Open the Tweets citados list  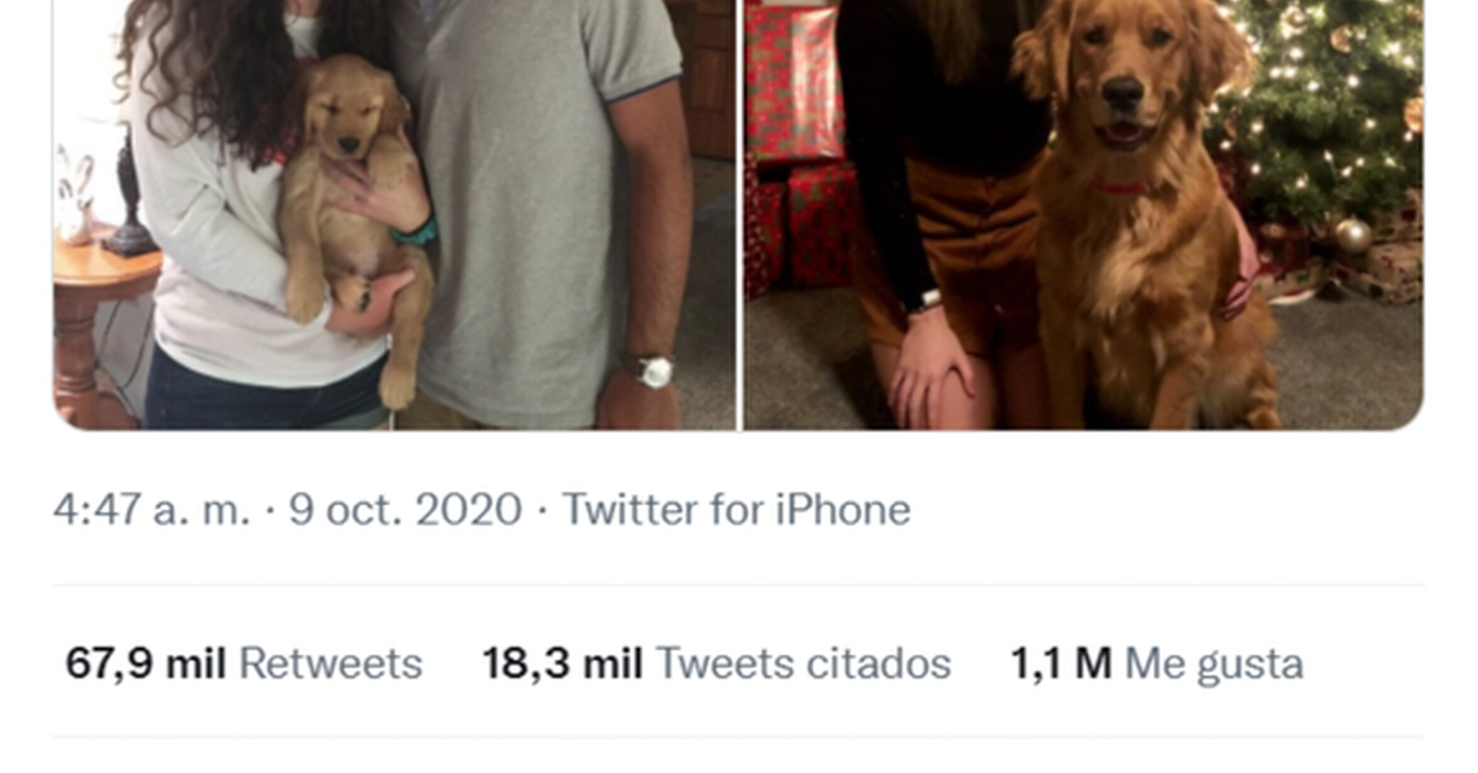click(803, 664)
